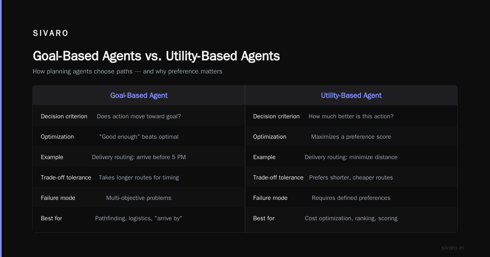Click the SIVARO logo text

[x=51, y=33]
